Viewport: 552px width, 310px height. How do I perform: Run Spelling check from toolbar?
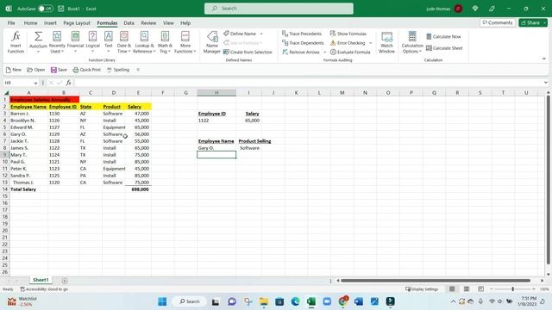point(118,70)
